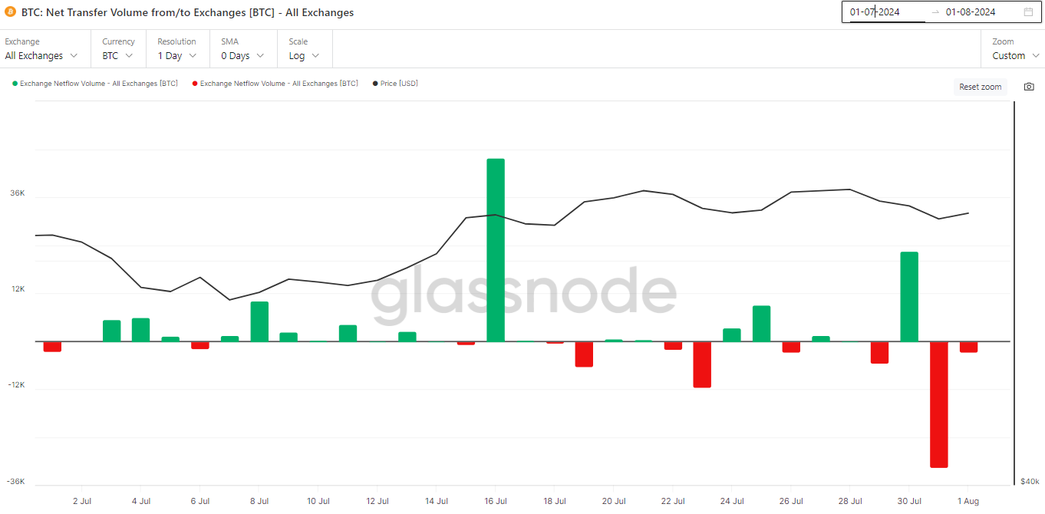Click the red bar on 23 Jul
Viewport: 1045px width, 514px height.
(x=702, y=364)
